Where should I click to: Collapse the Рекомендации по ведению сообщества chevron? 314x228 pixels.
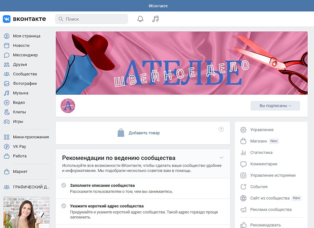[x=221, y=157]
